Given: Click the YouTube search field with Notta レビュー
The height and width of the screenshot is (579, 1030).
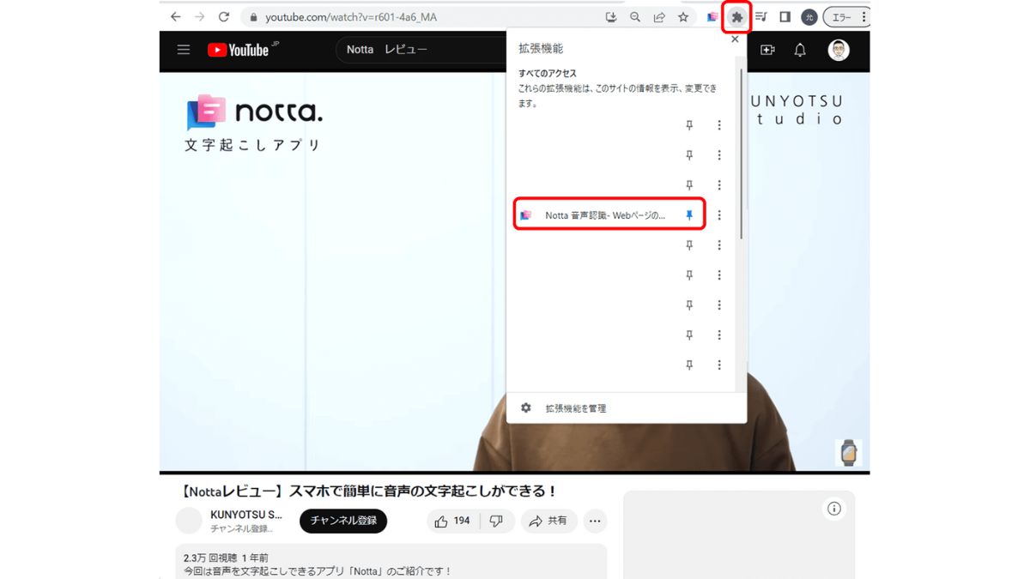Looking at the screenshot, I should click(x=421, y=50).
